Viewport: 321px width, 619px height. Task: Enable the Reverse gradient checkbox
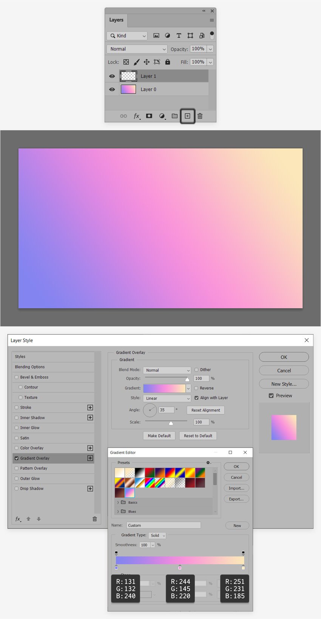pos(196,388)
